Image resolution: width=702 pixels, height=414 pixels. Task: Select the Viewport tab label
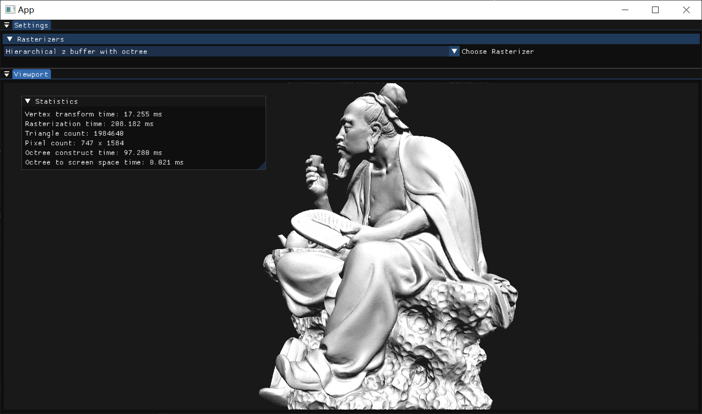click(31, 74)
